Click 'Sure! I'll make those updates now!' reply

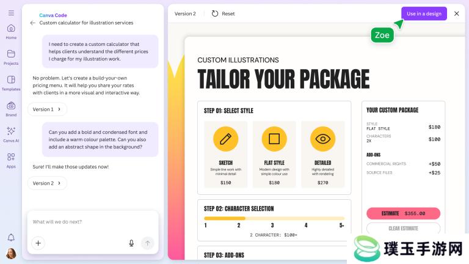click(71, 167)
